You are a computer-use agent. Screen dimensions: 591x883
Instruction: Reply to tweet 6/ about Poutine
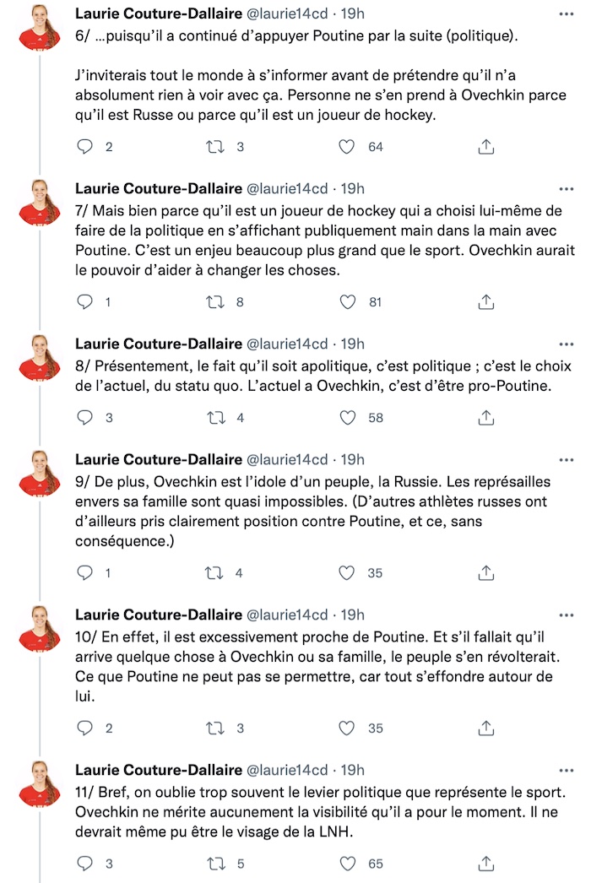pyautogui.click(x=84, y=147)
